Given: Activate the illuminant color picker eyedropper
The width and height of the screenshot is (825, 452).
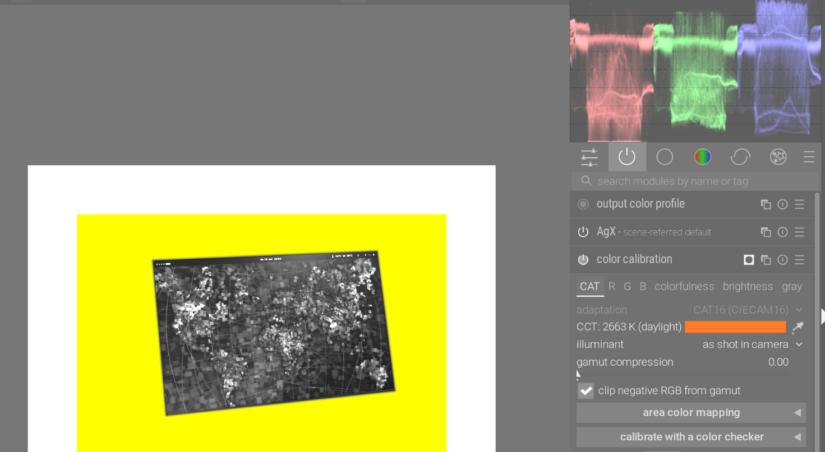Looking at the screenshot, I should click(798, 327).
